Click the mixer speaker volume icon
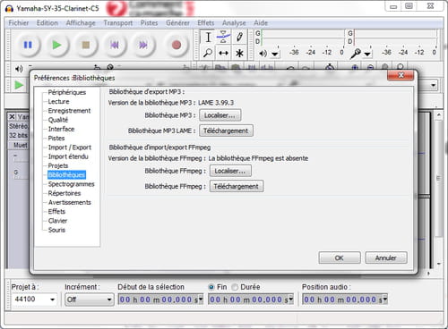The height and width of the screenshot is (329, 448). (19, 69)
